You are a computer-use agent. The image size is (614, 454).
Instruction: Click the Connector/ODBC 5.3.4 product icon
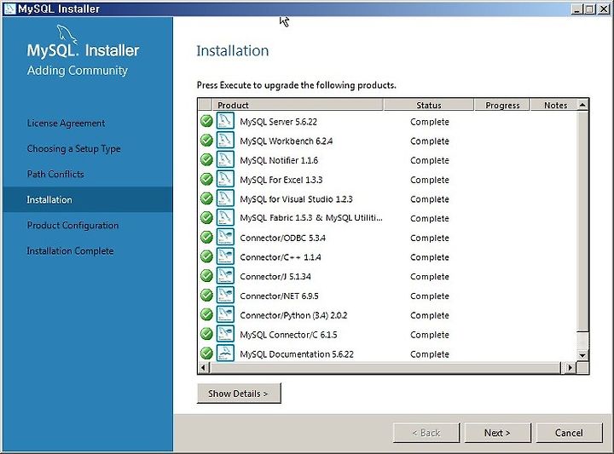click(x=225, y=237)
